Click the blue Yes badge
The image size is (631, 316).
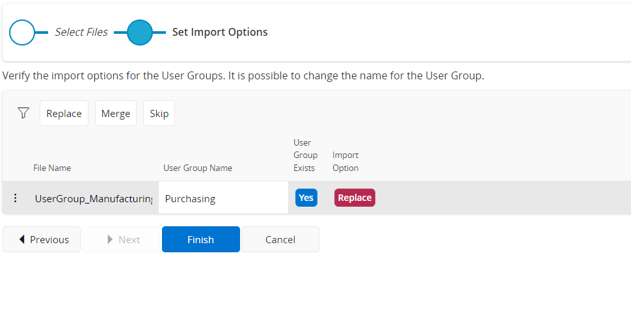(306, 198)
